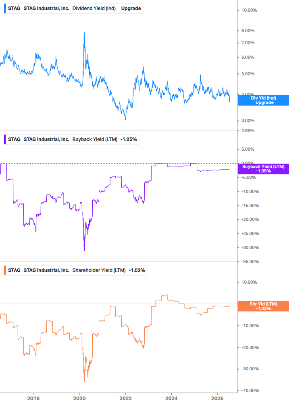Click the purple color bar of Buyback legend
Image resolution: width=289 pixels, height=405 pixels.
coord(5,139)
